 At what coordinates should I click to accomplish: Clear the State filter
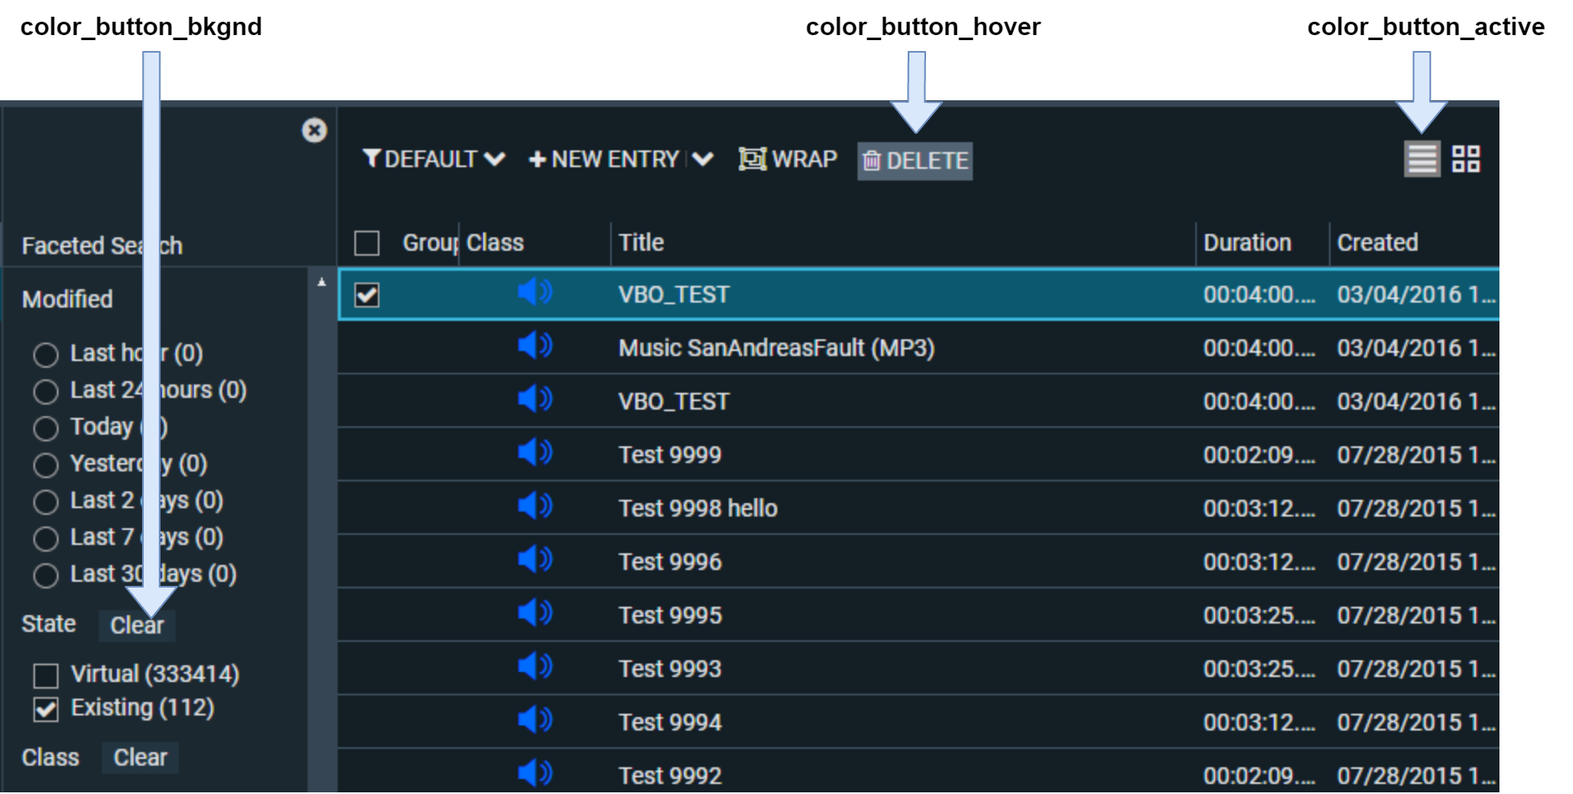[x=137, y=625]
